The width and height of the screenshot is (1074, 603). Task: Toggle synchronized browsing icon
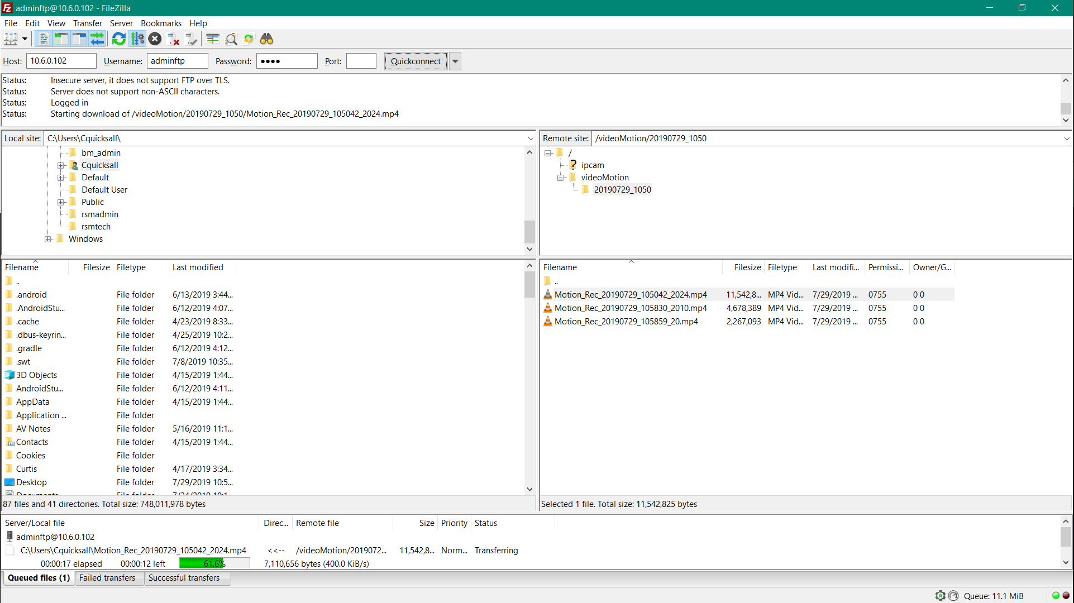[x=249, y=39]
